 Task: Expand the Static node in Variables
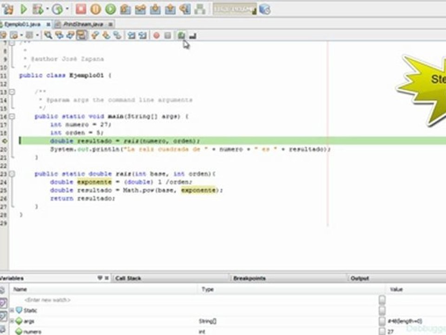click(12, 310)
